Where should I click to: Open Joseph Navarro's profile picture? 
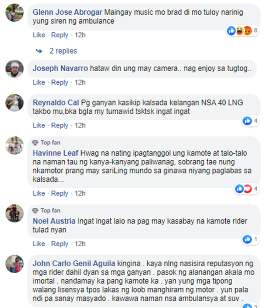pos(14,69)
